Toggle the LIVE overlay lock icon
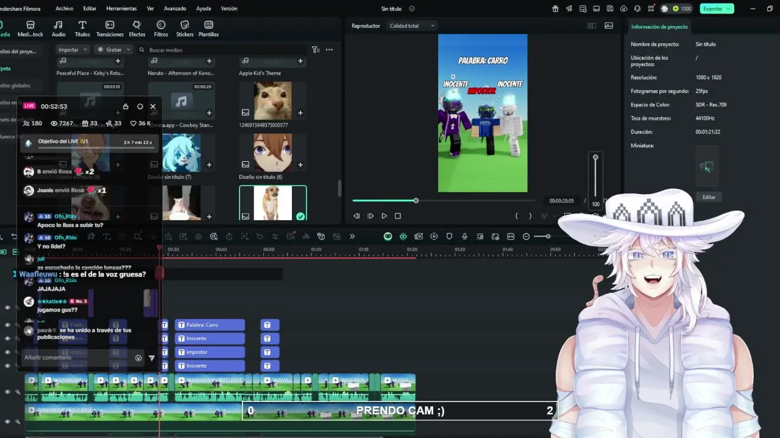 click(x=126, y=106)
